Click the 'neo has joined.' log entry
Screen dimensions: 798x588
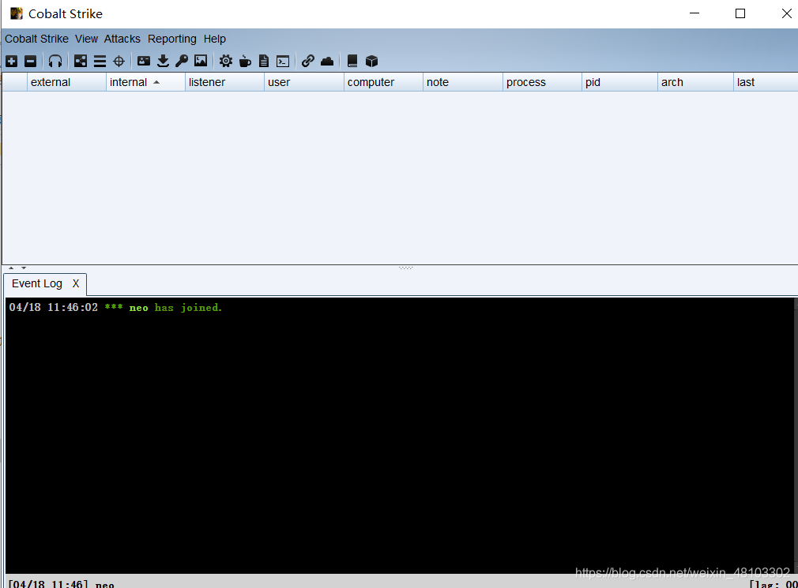tap(175, 308)
